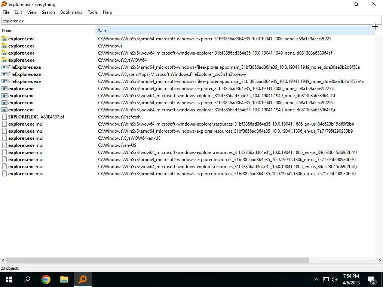This screenshot has width=383, height=287.
Task: Open taskbar search magnifier
Action: [27, 280]
